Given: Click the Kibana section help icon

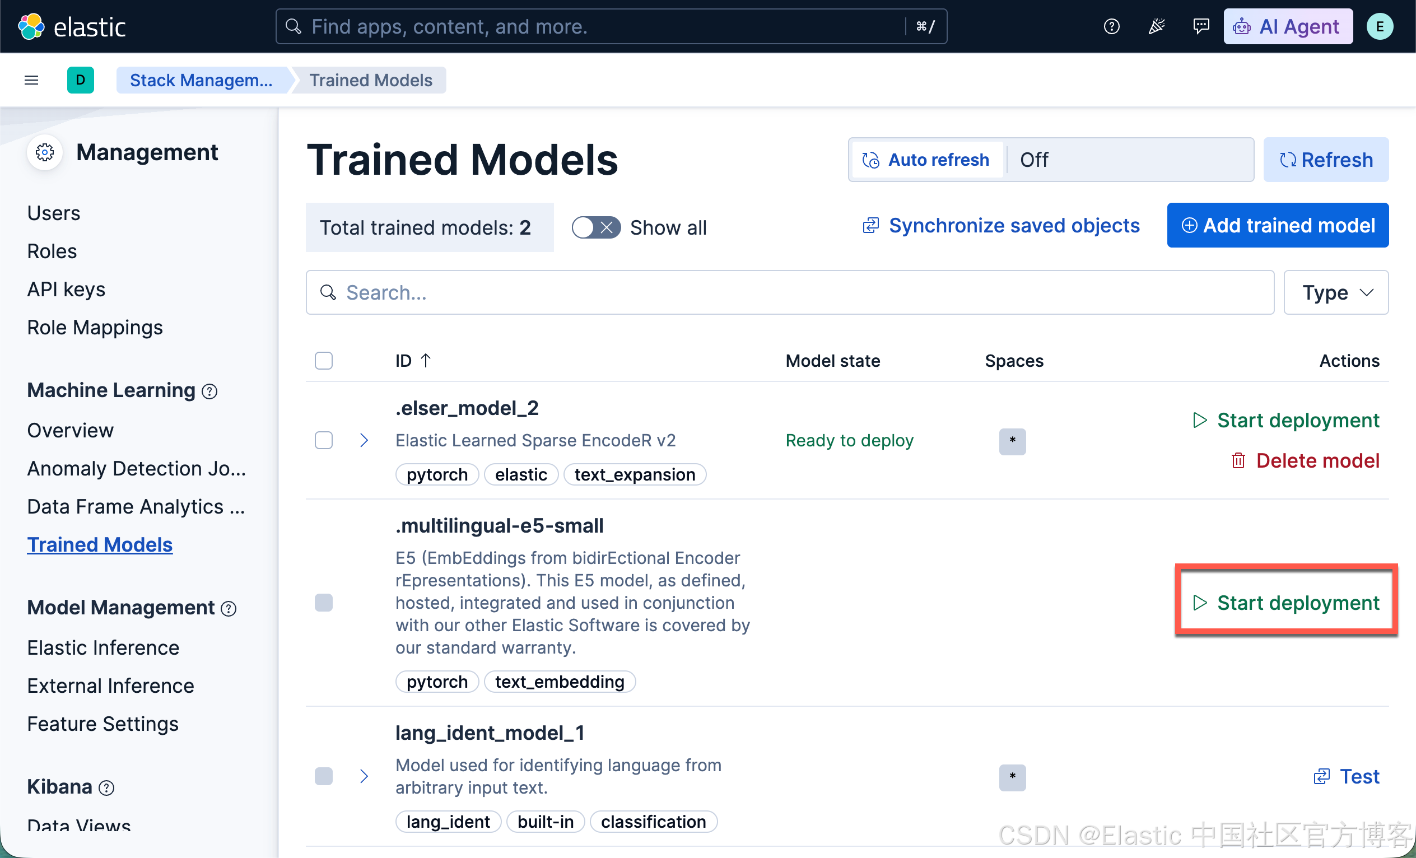Looking at the screenshot, I should coord(106,787).
